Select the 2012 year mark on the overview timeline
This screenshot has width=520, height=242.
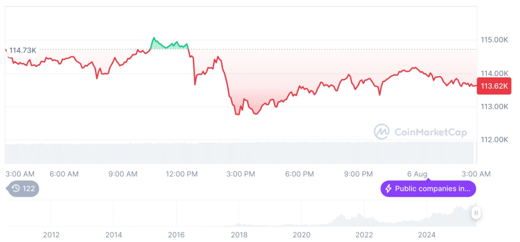point(51,234)
